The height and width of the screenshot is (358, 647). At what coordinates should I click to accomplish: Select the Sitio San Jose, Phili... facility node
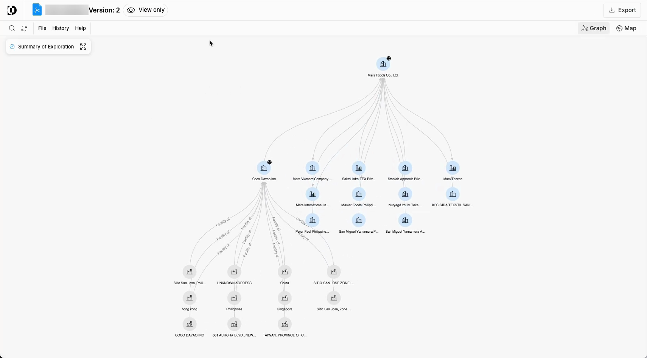[190, 272]
